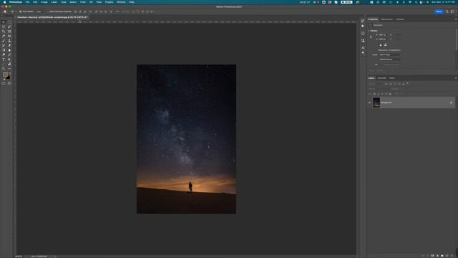Open the Auto-Select Layer dropdown
Image resolution: width=458 pixels, height=258 pixels.
40,11
